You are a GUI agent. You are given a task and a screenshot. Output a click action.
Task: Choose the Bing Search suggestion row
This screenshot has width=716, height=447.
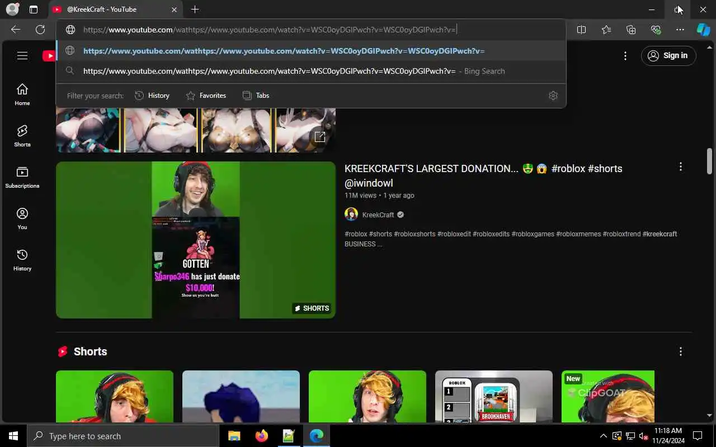tap(311, 71)
